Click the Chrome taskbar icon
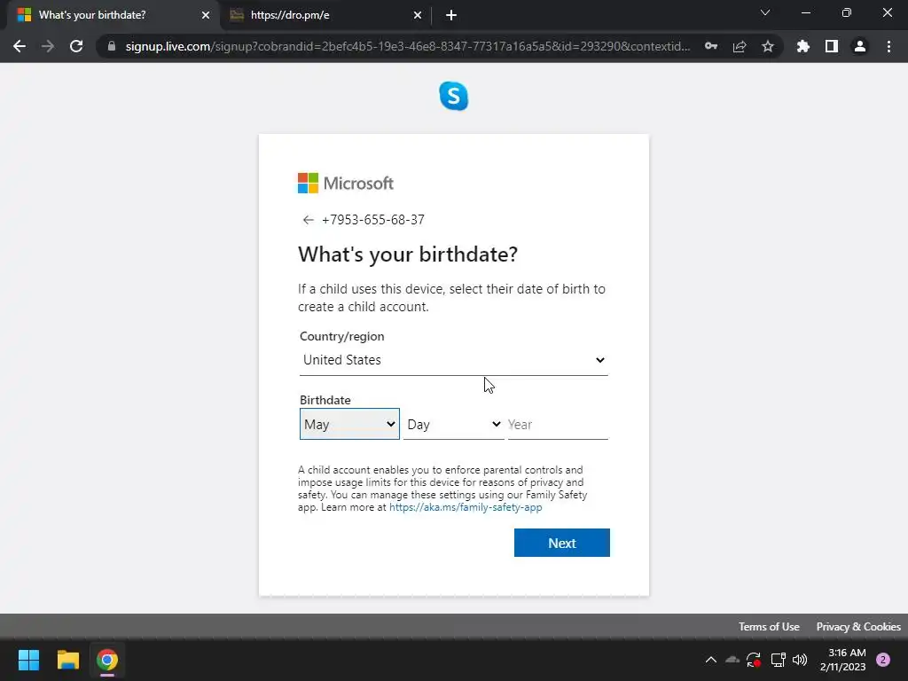Image resolution: width=908 pixels, height=681 pixels. point(107,660)
